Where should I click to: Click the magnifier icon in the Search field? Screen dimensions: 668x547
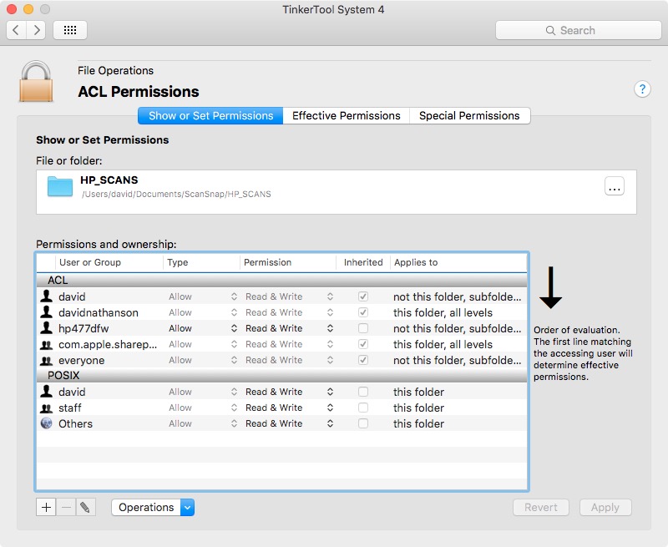pyautogui.click(x=550, y=31)
